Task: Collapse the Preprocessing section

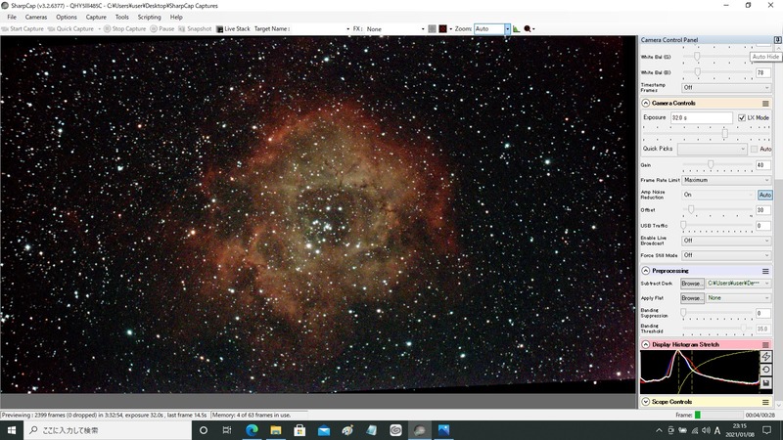Action: click(x=646, y=271)
